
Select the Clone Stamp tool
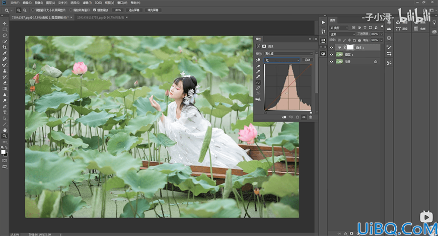coord(5,71)
